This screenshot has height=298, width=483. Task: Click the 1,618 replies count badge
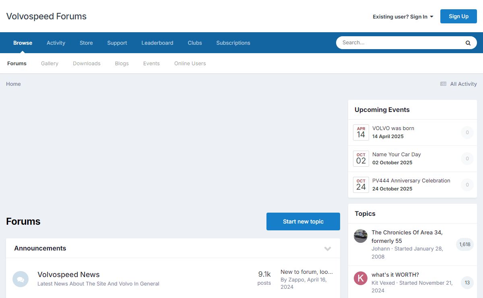coord(464,244)
